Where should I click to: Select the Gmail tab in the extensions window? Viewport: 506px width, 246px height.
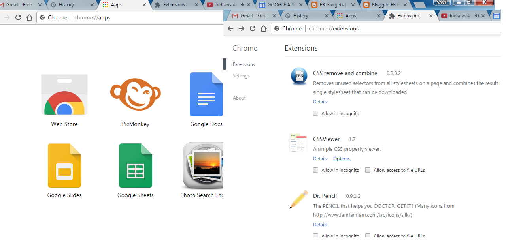click(253, 16)
